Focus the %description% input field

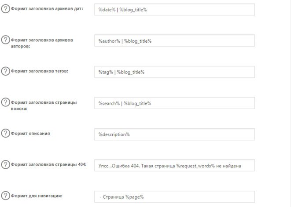point(174,134)
